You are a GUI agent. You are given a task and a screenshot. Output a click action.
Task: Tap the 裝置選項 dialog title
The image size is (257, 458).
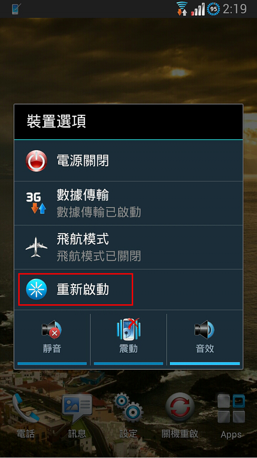click(x=56, y=122)
